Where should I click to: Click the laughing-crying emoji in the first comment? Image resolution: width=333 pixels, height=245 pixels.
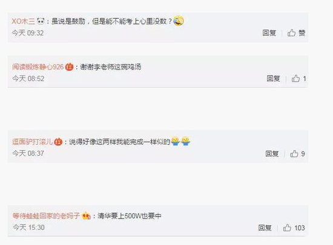coord(179,21)
